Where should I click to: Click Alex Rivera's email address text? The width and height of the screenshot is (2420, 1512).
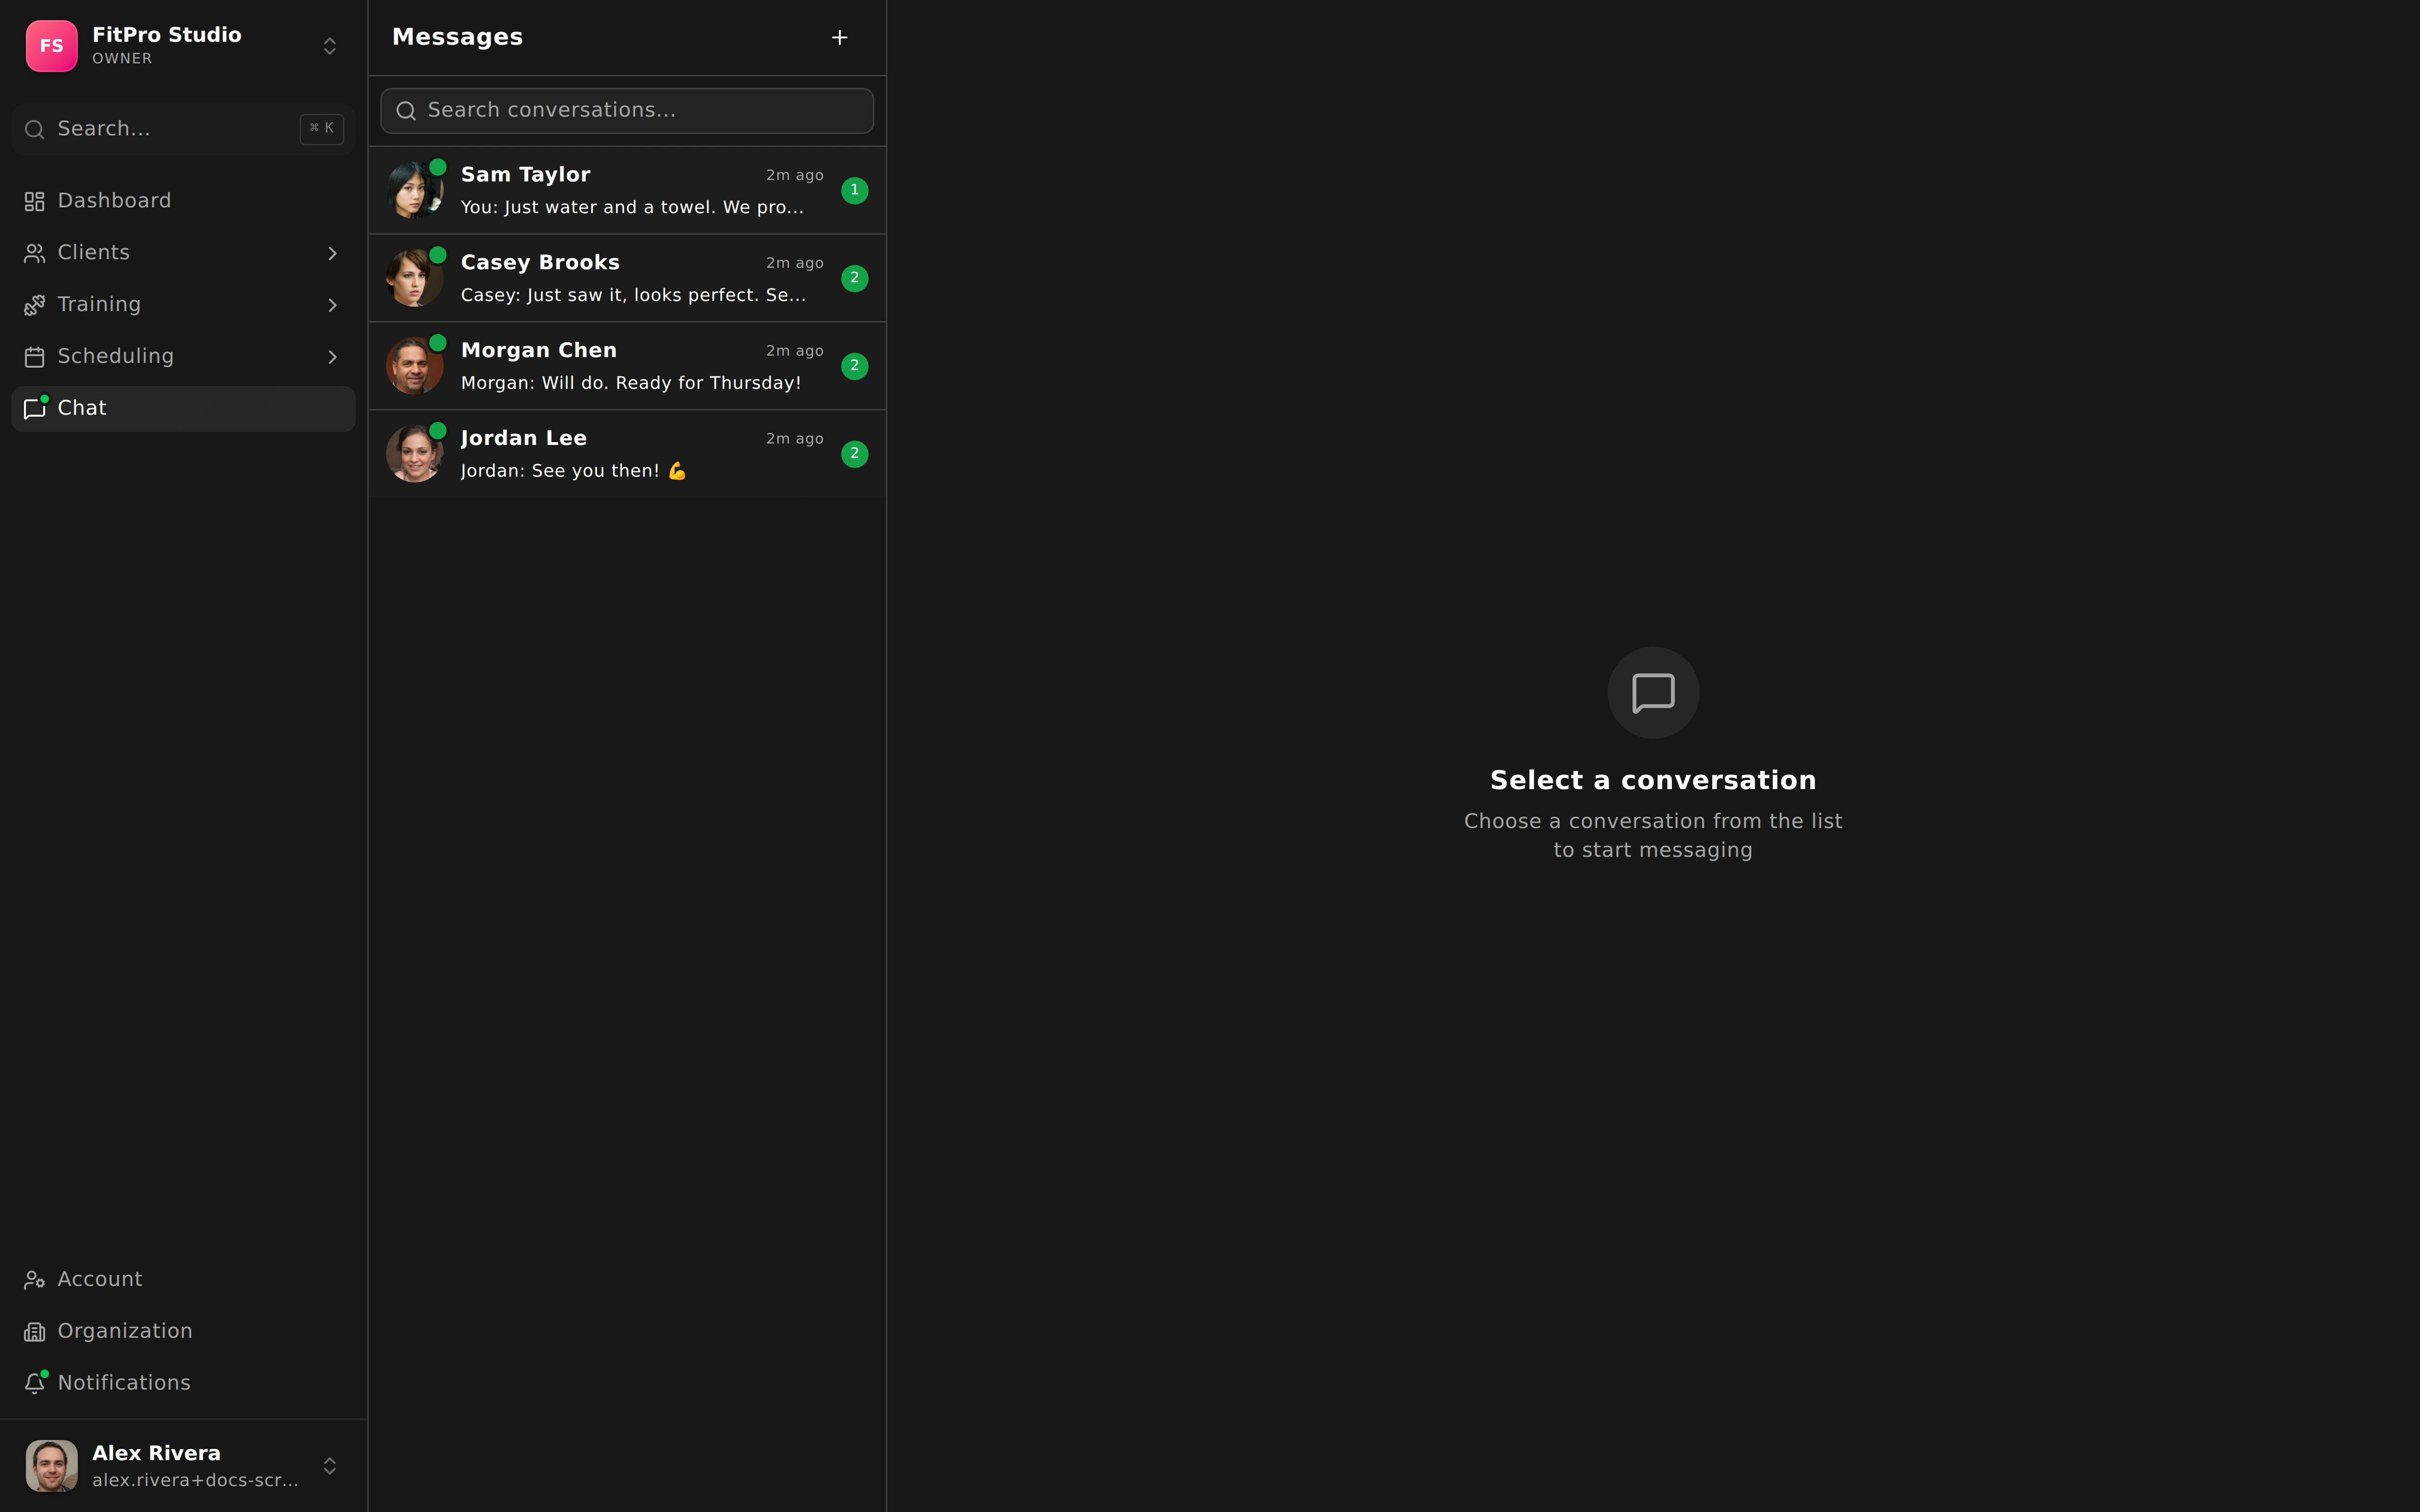[x=195, y=1481]
